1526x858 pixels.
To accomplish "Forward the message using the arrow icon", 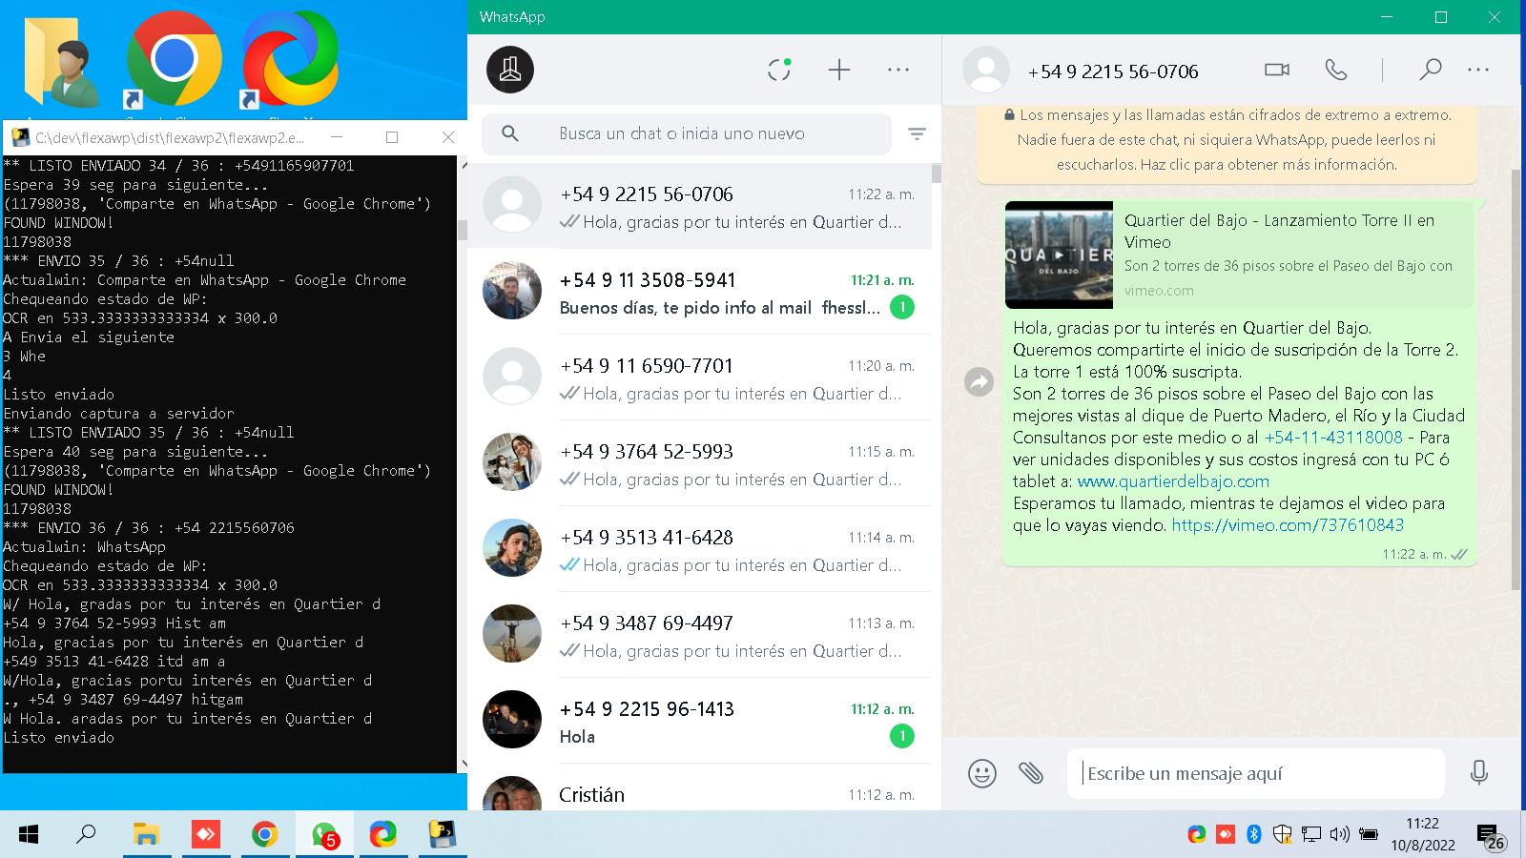I will (980, 382).
